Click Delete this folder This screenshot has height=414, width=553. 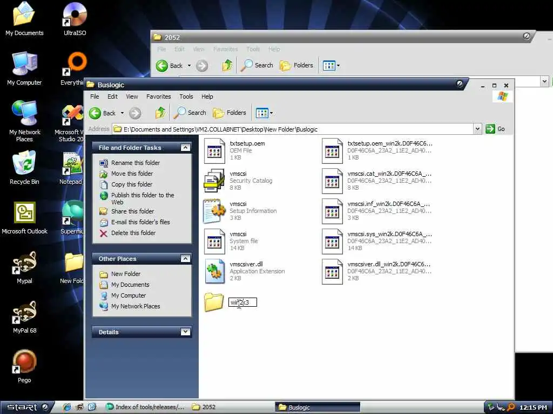click(x=133, y=233)
